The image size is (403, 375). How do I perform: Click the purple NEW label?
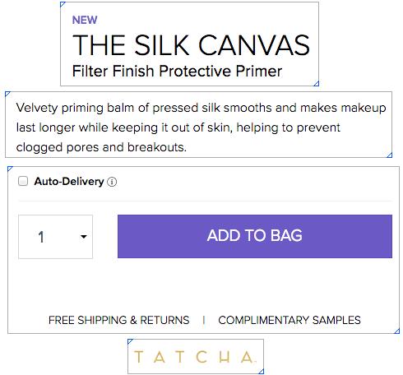85,20
